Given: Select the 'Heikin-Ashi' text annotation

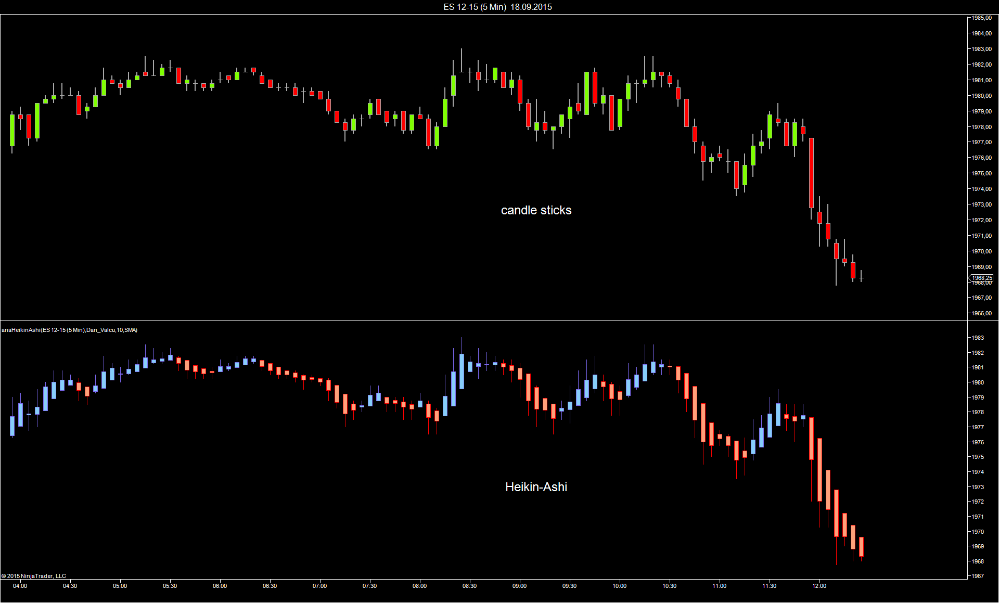Looking at the screenshot, I should pyautogui.click(x=536, y=487).
